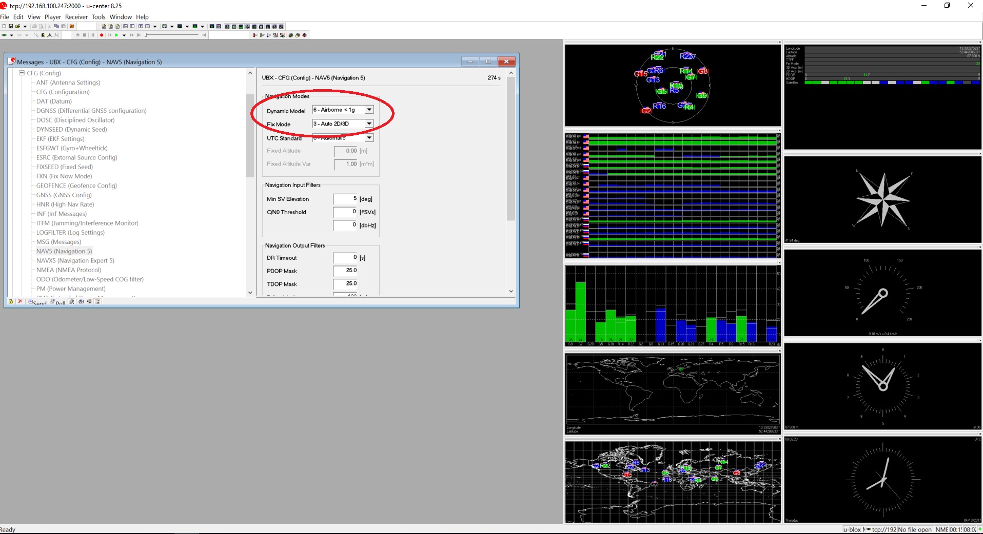Open the dropdown arrow beside Play button
Screen dimensions: 983x534
(x=124, y=35)
